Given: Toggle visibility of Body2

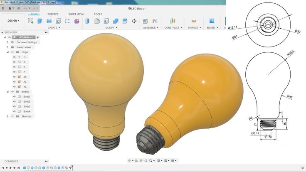Looking at the screenshot, I should (14, 101).
